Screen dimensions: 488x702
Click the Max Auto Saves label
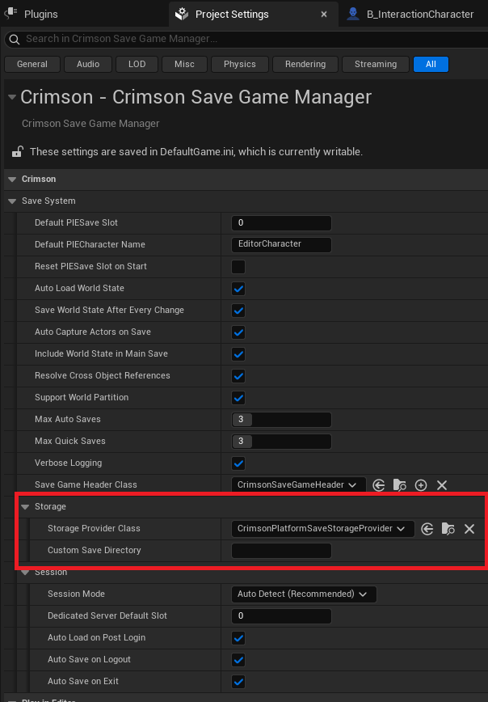pyautogui.click(x=68, y=420)
